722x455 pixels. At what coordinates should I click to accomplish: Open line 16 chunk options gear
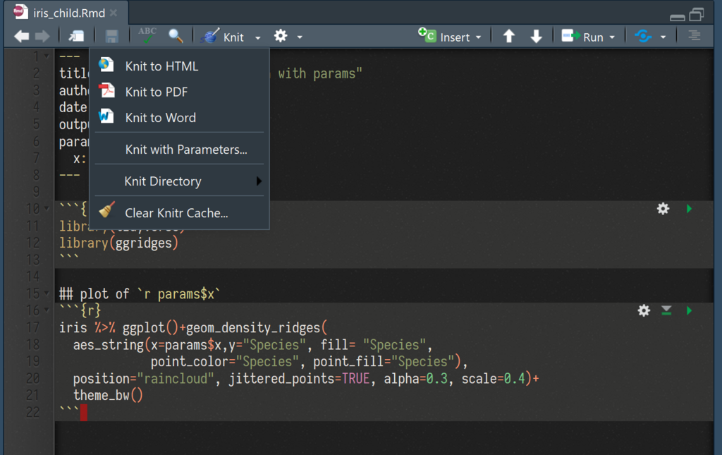coord(644,310)
